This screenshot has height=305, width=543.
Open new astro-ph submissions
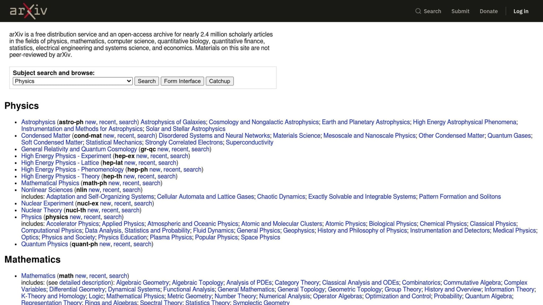[90, 122]
